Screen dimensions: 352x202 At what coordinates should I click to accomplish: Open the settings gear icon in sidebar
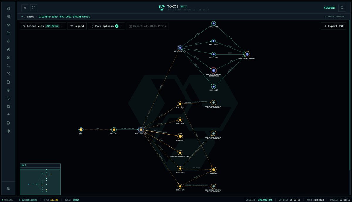click(x=8, y=131)
